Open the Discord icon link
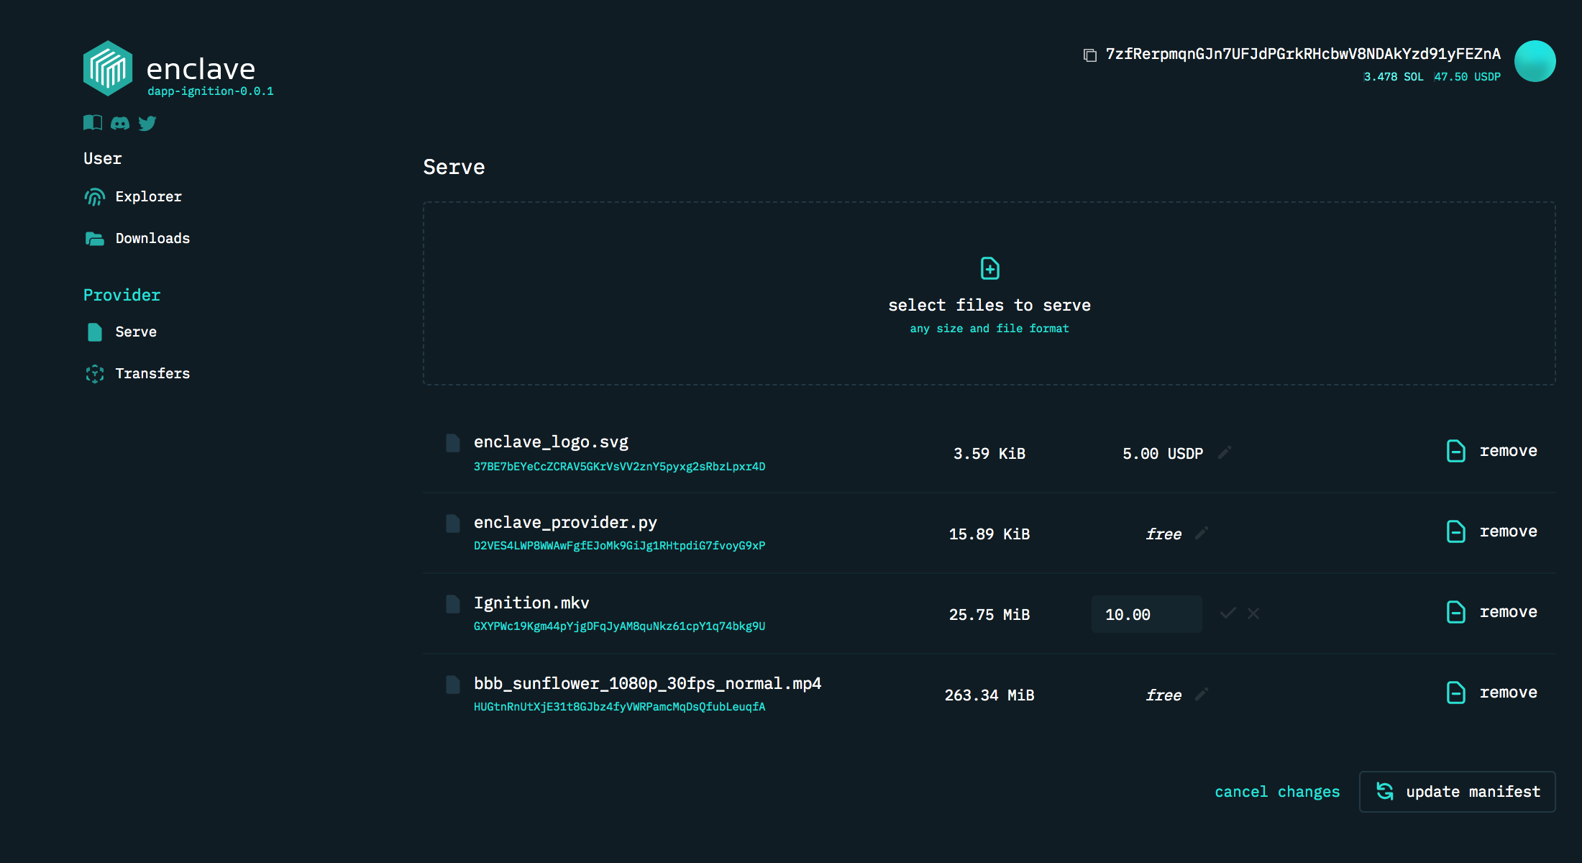1582x863 pixels. (x=120, y=123)
